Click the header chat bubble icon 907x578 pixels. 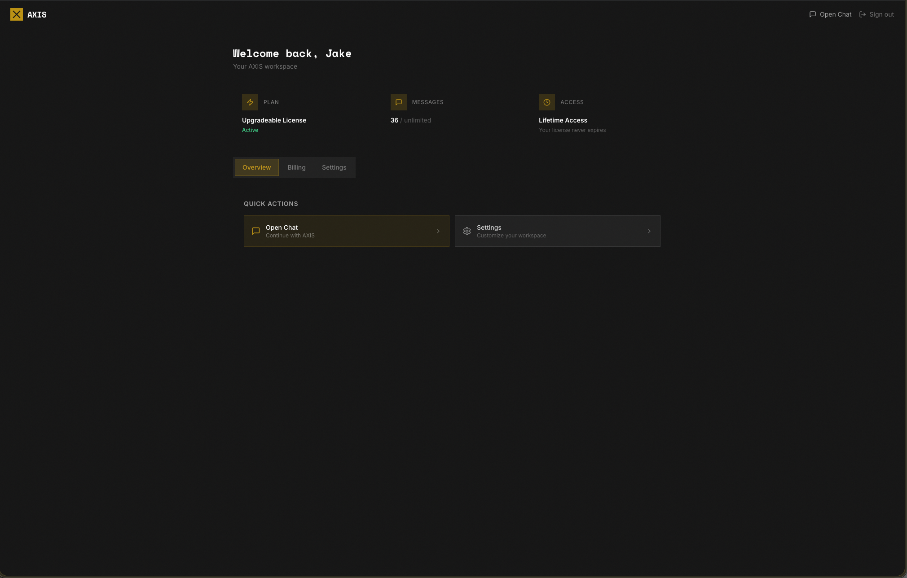click(812, 14)
